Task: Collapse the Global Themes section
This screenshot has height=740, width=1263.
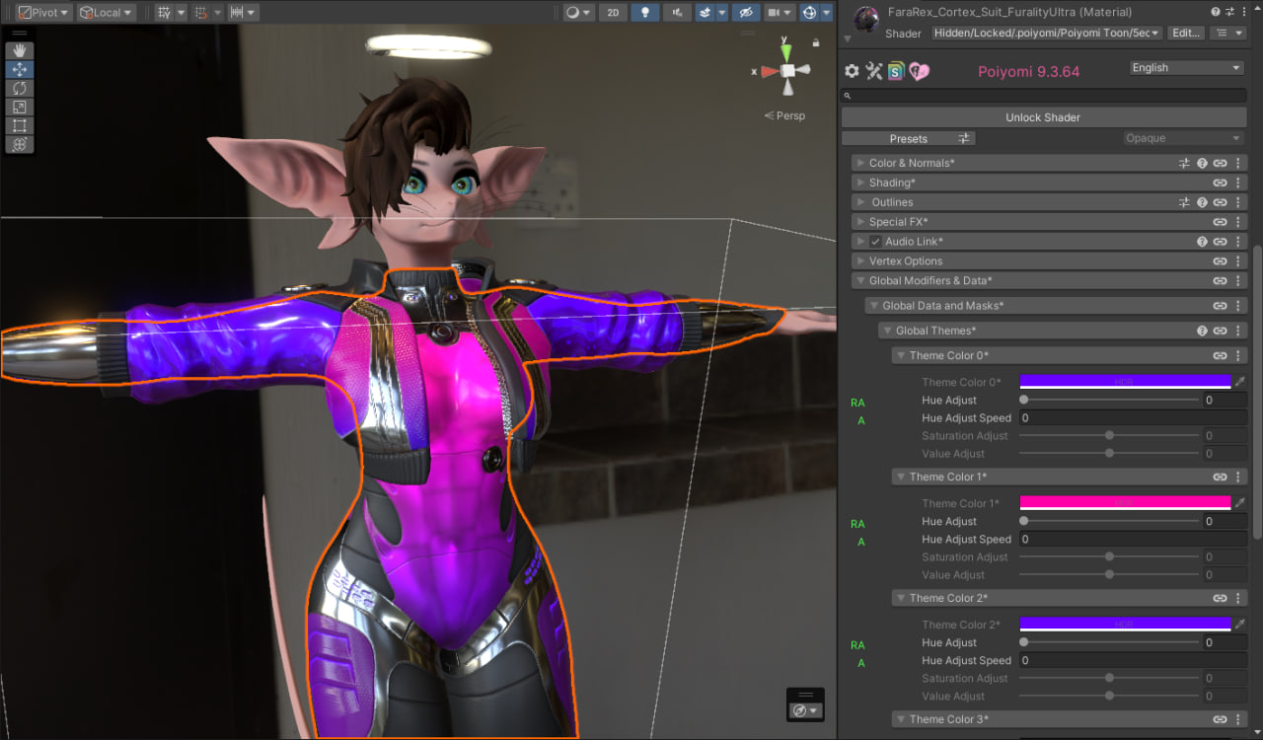Action: (886, 331)
